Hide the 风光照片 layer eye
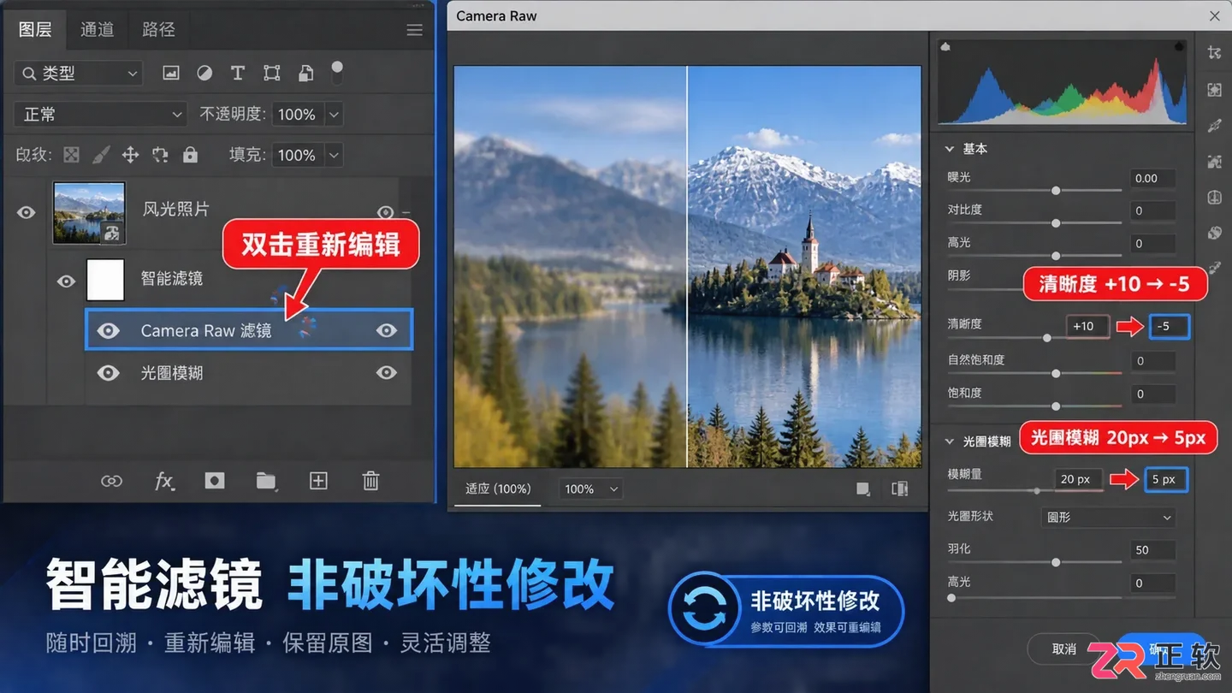The width and height of the screenshot is (1232, 693). click(27, 212)
